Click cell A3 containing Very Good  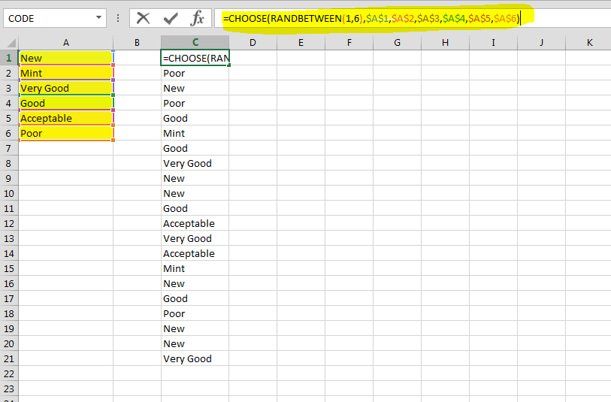click(x=66, y=88)
